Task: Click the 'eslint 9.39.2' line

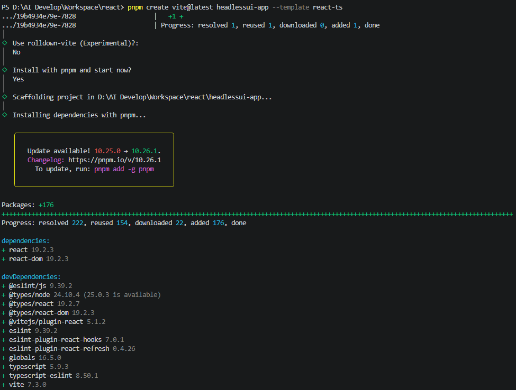Action: pos(30,330)
